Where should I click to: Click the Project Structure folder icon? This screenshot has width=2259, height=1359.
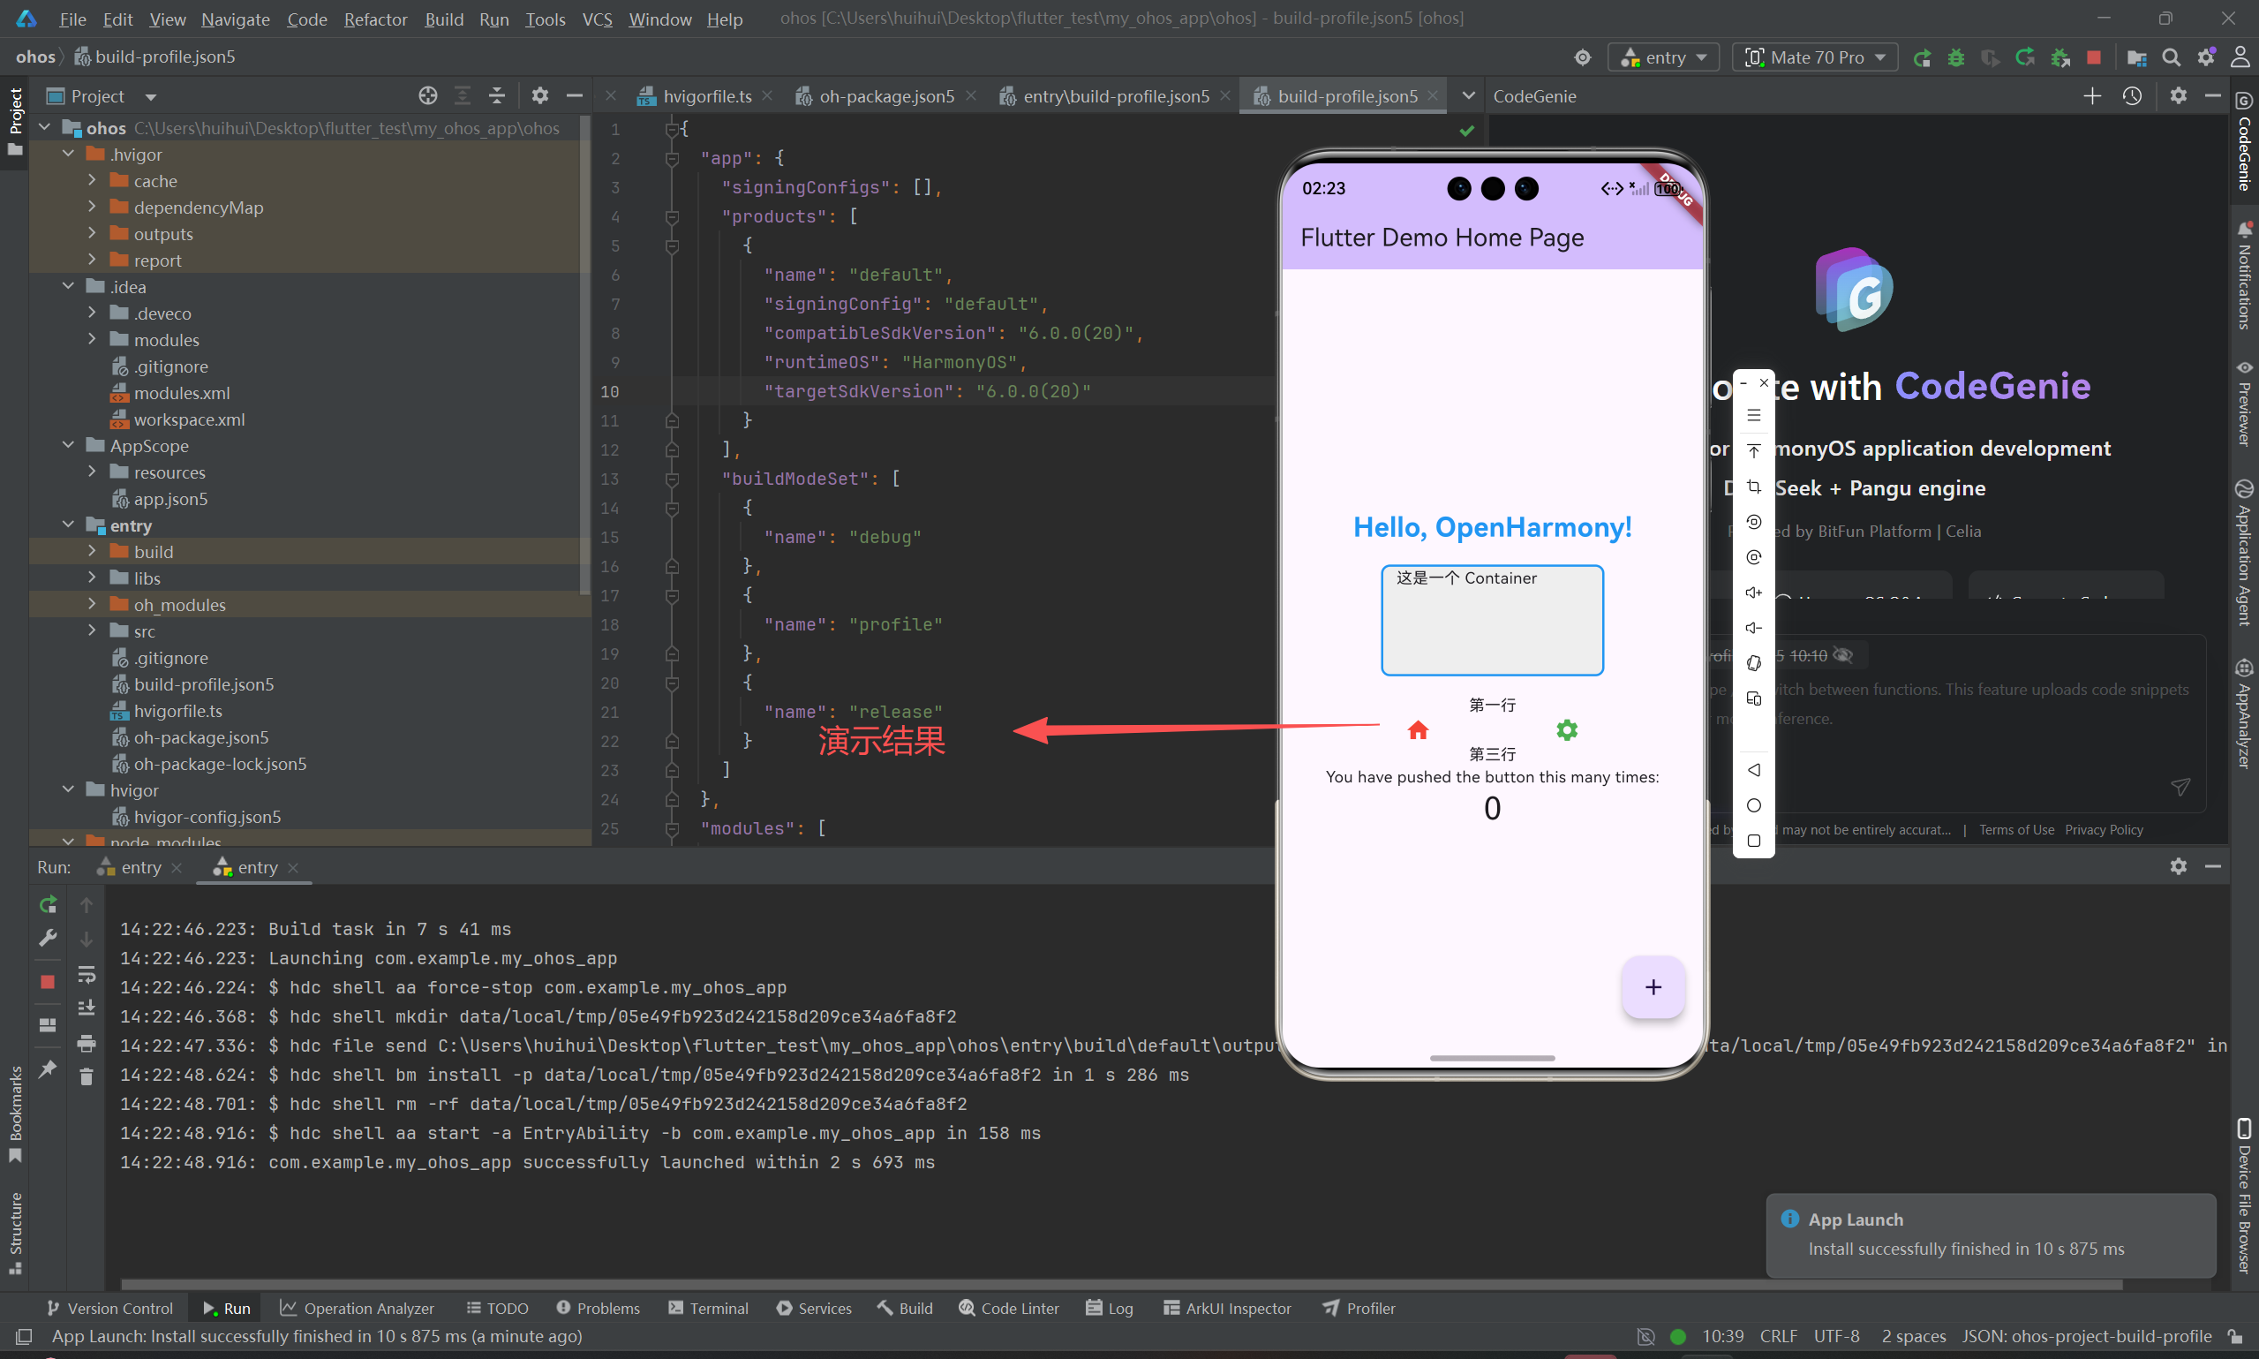2136,57
